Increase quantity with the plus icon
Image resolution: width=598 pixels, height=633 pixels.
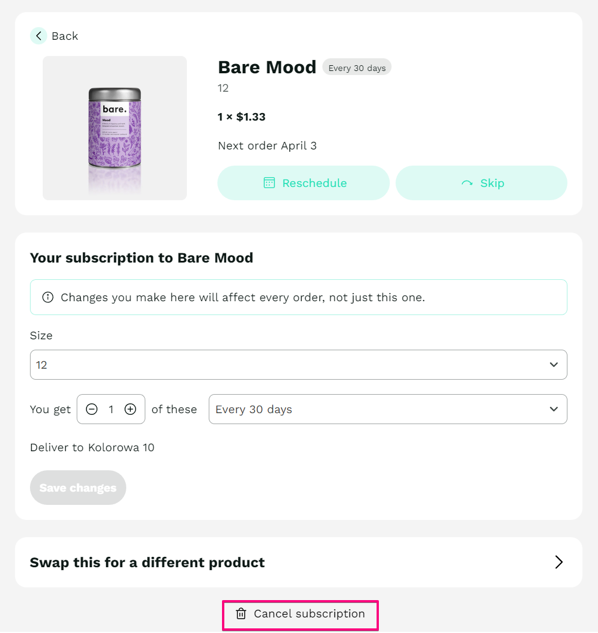point(130,409)
